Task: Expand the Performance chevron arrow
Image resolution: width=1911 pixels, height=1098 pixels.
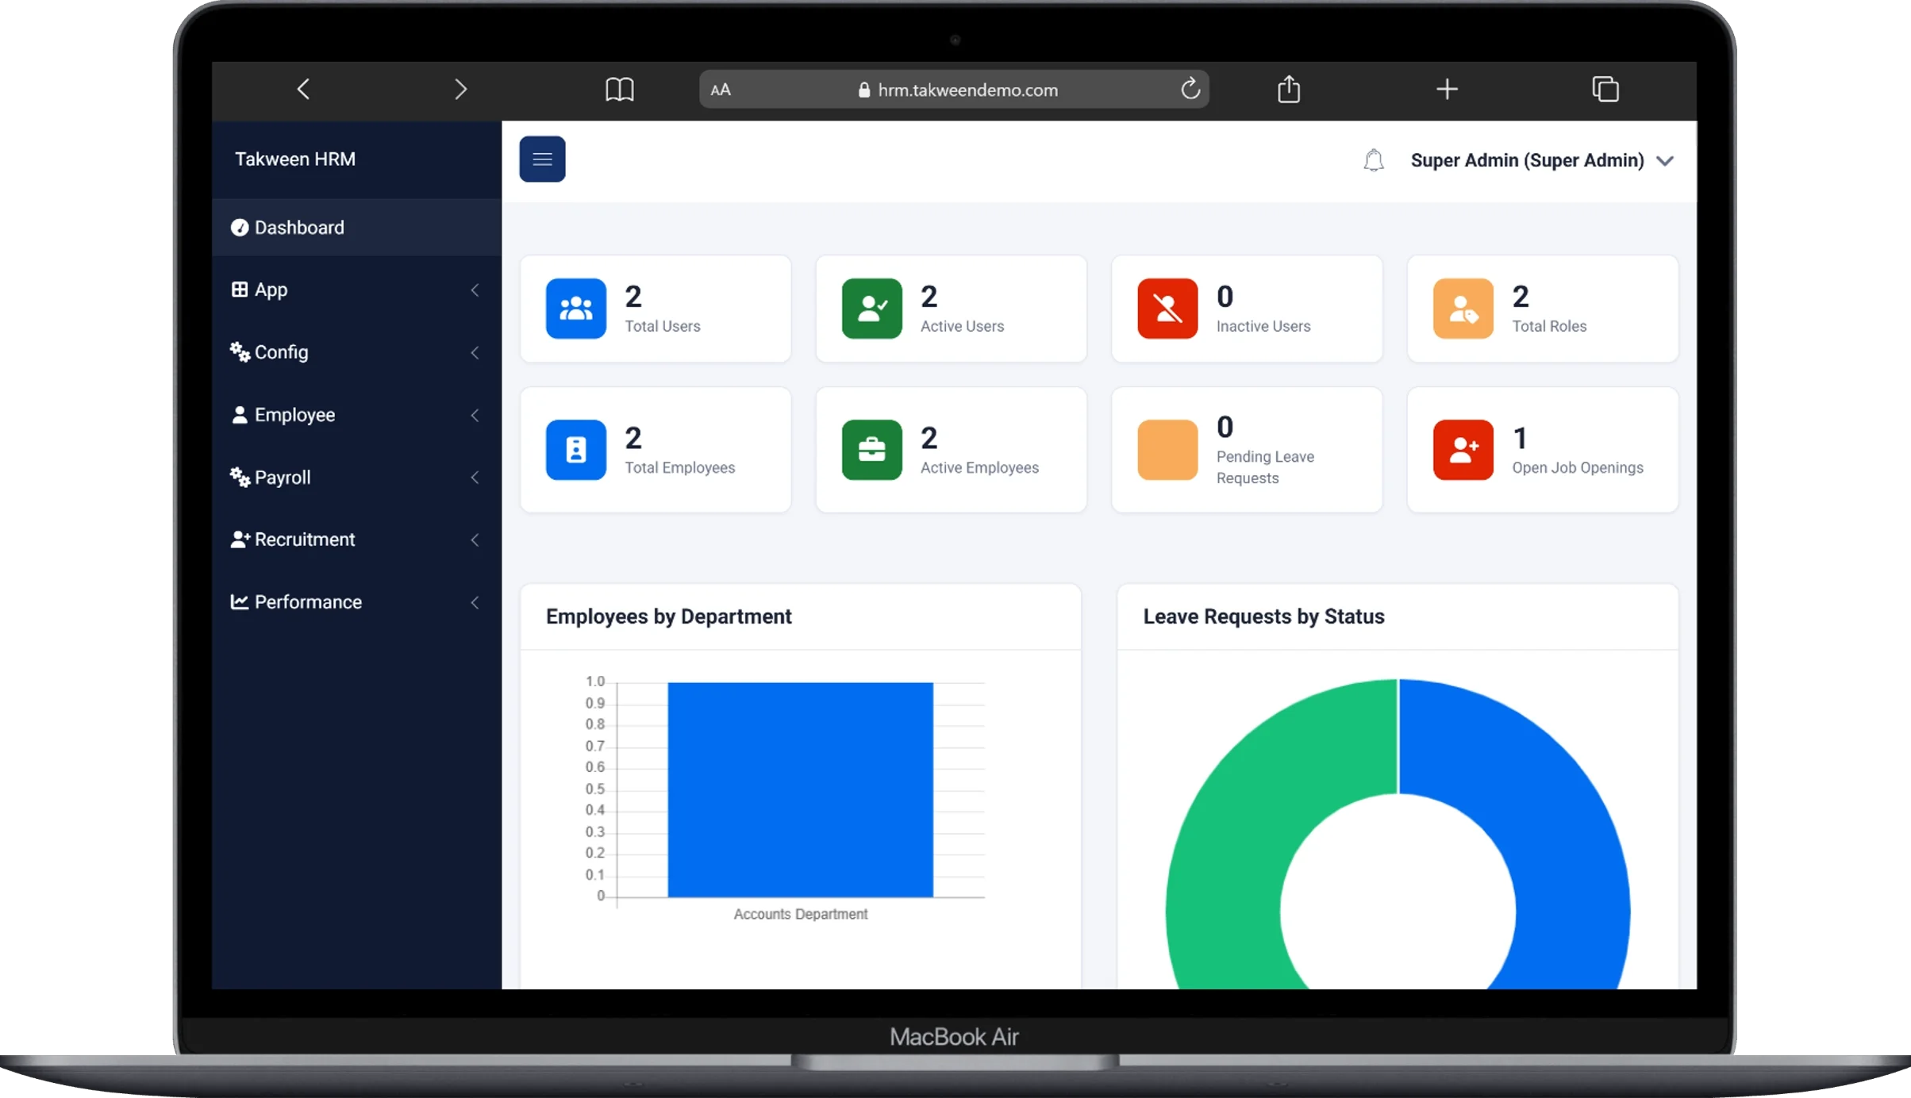Action: click(475, 602)
